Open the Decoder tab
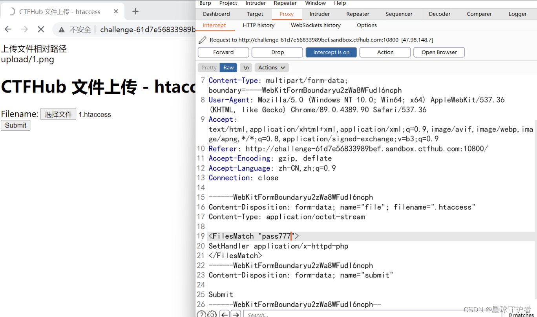Viewport: 537px width, 317px height. click(440, 14)
